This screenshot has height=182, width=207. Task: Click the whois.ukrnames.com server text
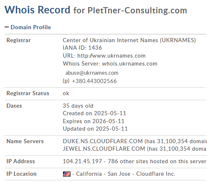click(129, 64)
